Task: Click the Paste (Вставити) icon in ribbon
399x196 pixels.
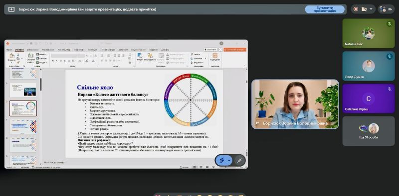Action: [x=11, y=56]
